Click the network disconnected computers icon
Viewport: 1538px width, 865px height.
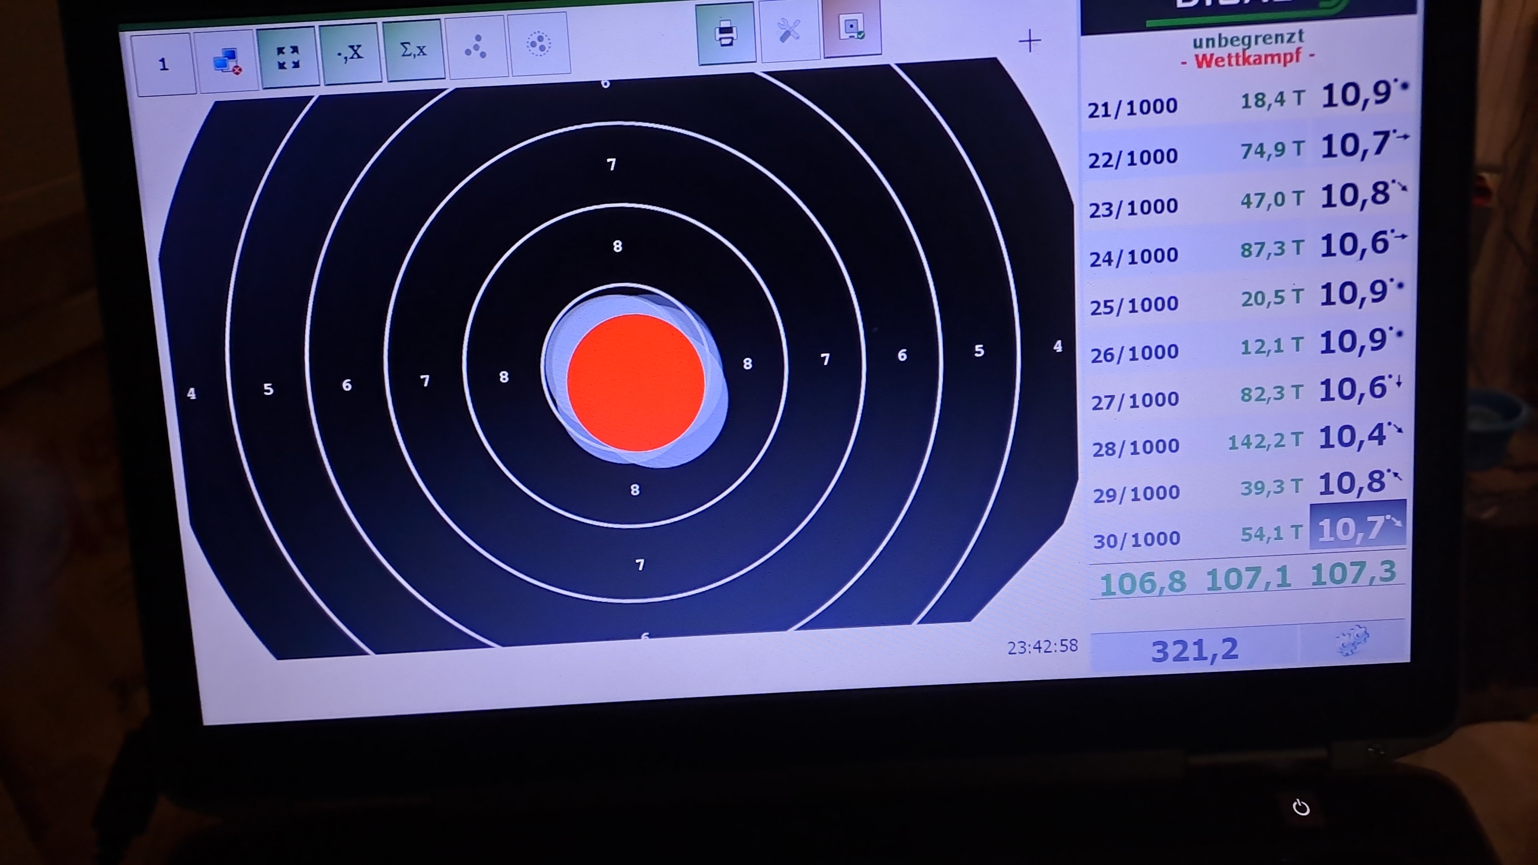point(227,60)
